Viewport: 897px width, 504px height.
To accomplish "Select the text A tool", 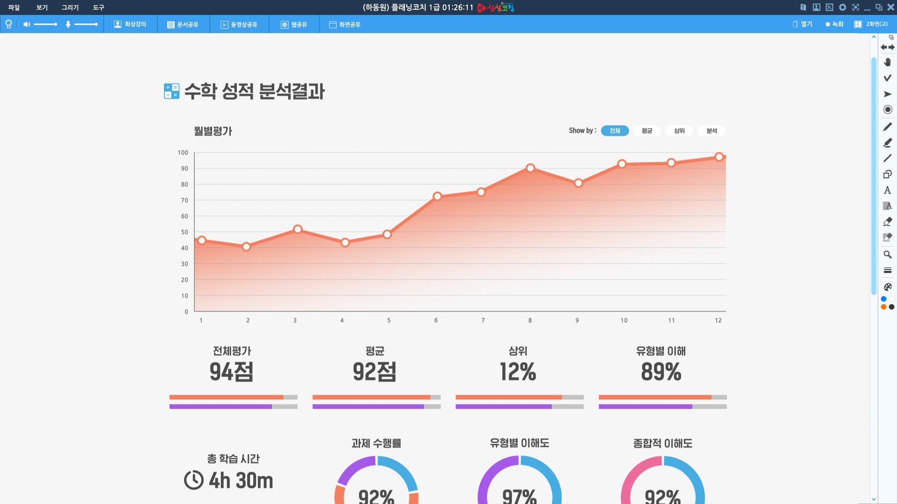I will [x=887, y=190].
